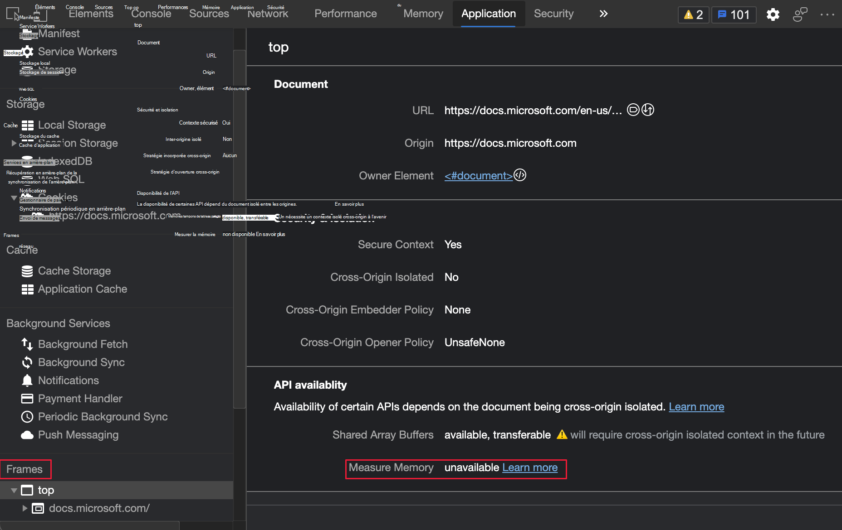Click the Cache Storage database icon
This screenshot has width=842, height=530.
click(x=27, y=271)
